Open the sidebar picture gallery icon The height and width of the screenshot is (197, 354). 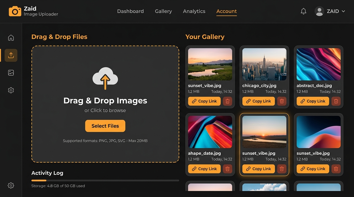11,73
